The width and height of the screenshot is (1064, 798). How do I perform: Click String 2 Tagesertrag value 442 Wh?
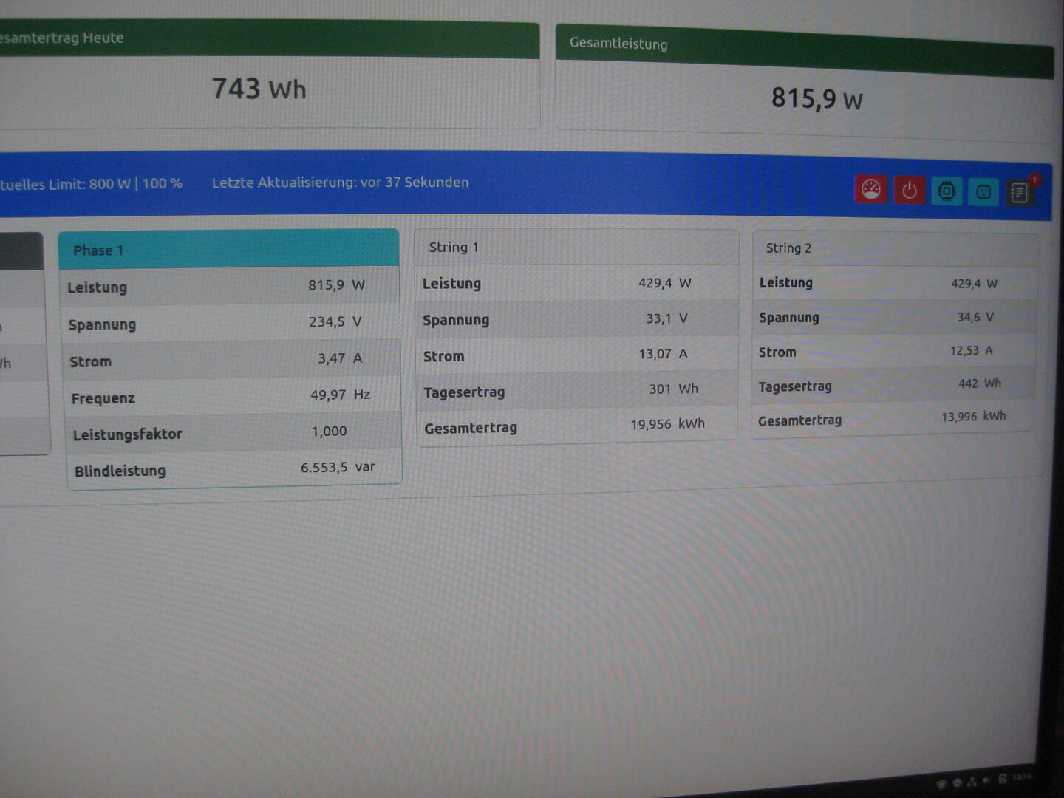pos(980,383)
